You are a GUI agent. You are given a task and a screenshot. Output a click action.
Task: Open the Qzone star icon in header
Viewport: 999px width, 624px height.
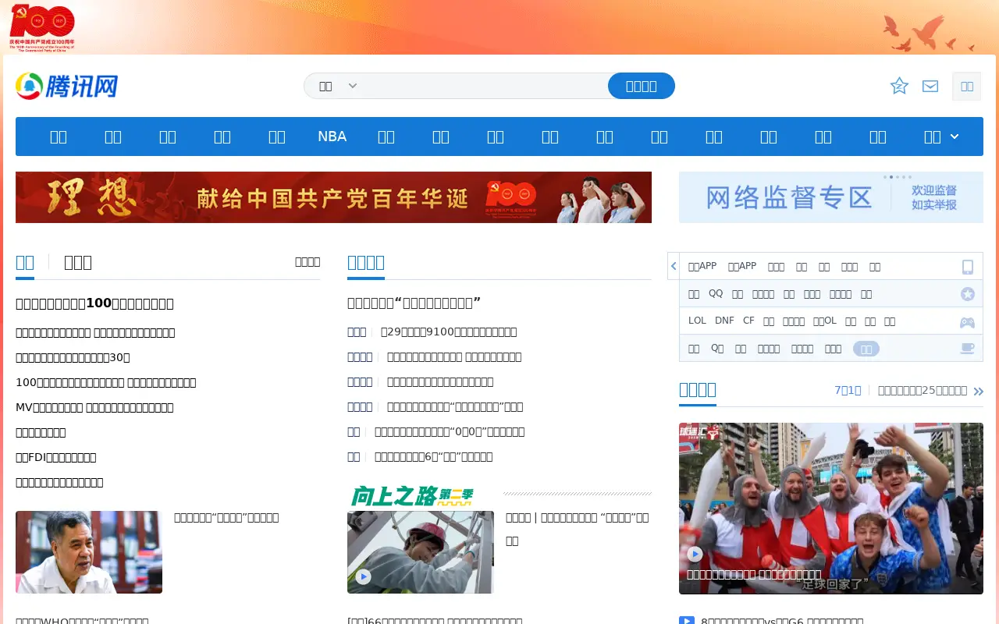[899, 86]
